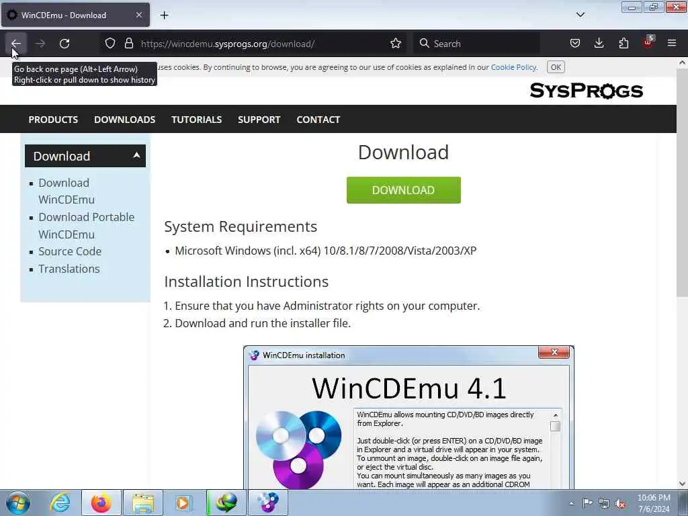
Task: Click the green DOWNLOAD button
Action: click(x=403, y=190)
